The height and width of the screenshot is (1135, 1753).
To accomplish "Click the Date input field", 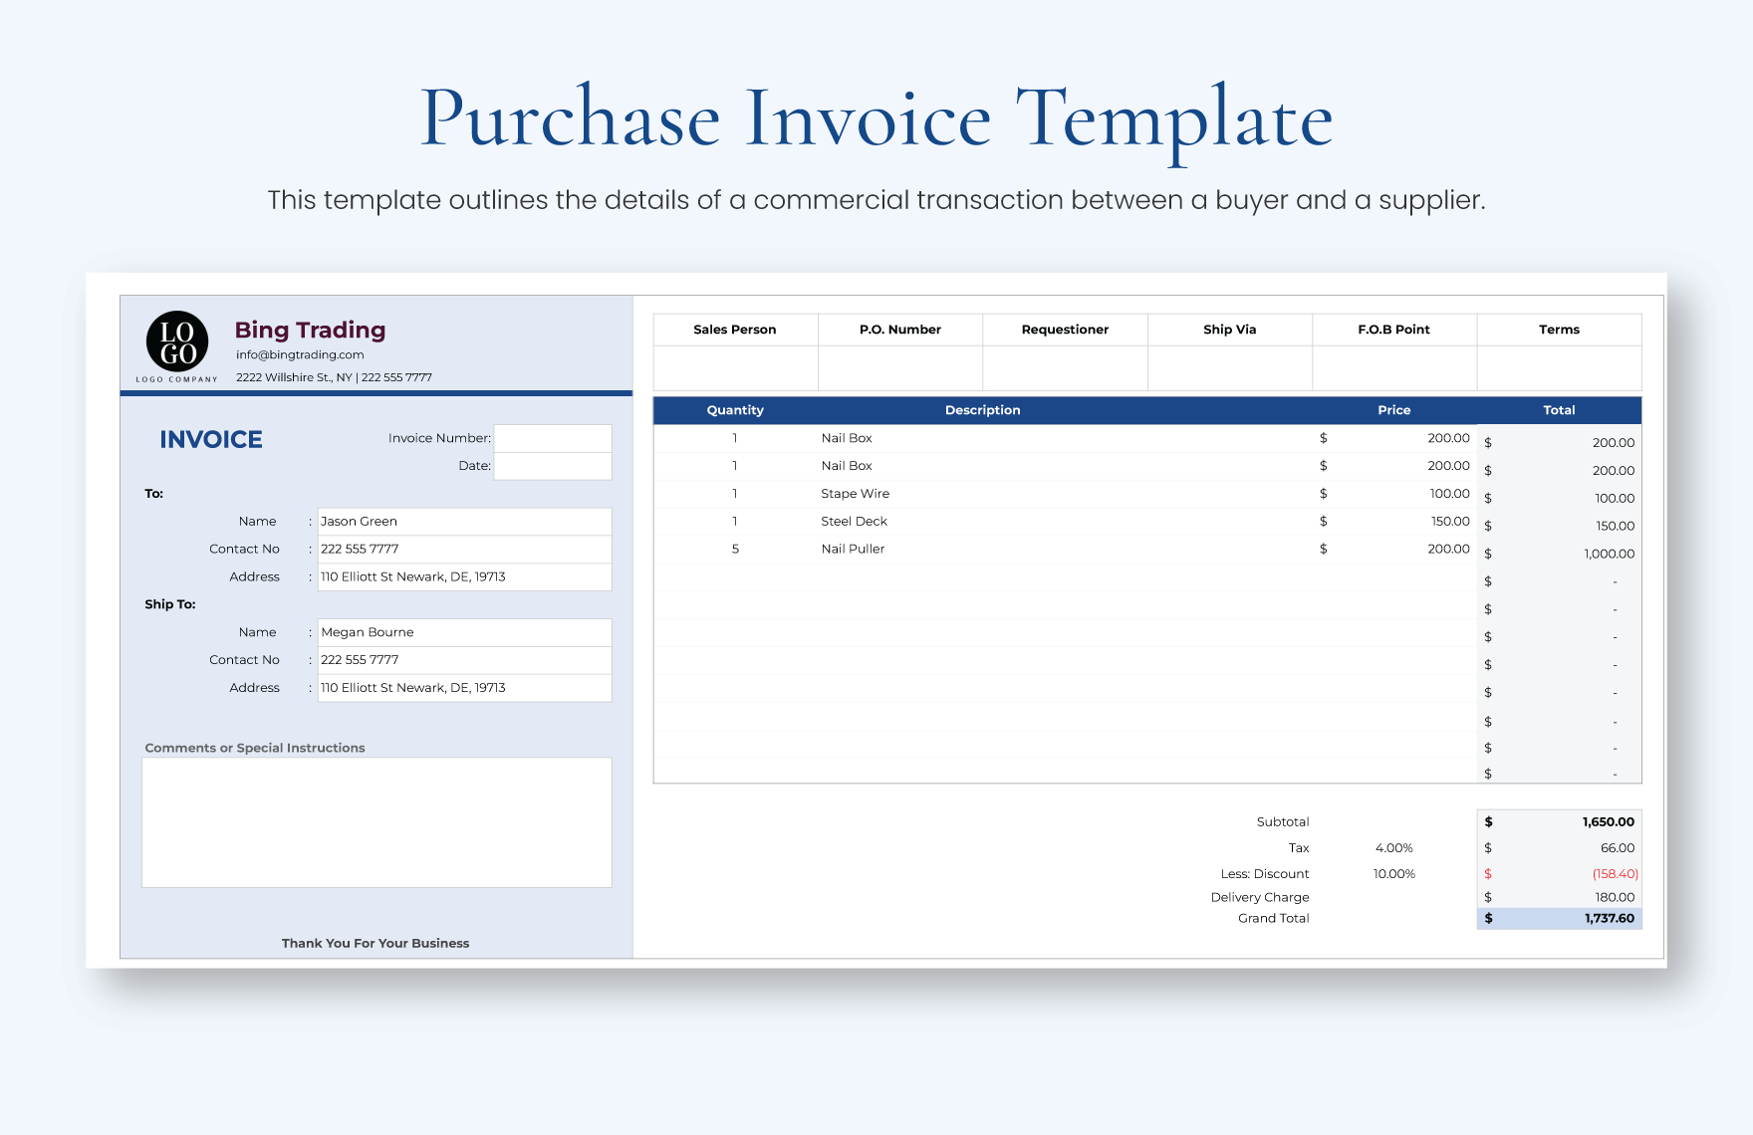I will [552, 465].
